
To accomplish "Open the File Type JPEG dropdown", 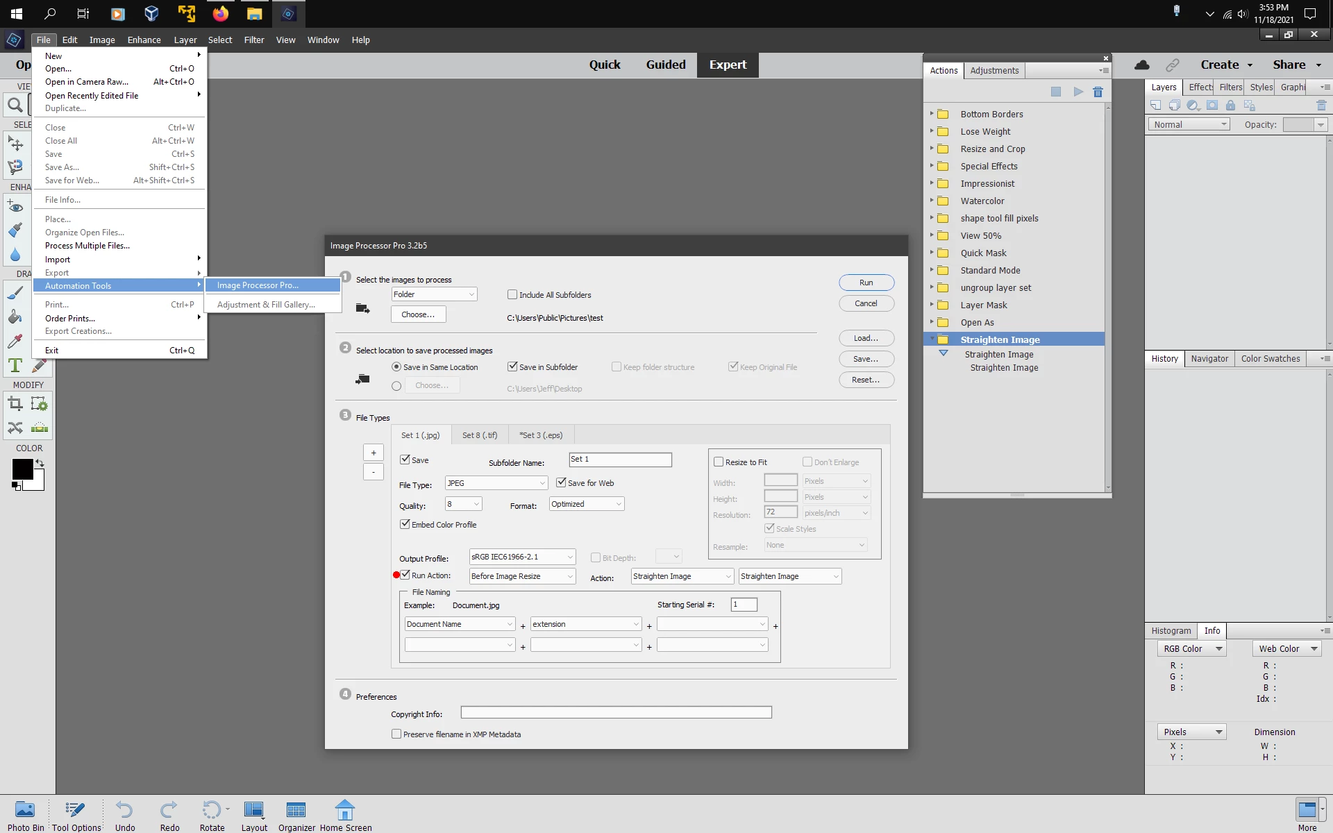I will point(496,483).
